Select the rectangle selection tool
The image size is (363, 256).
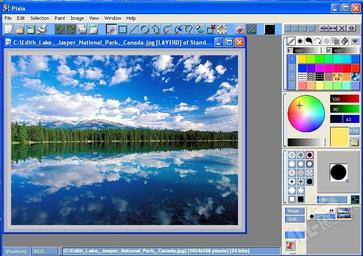(122, 30)
